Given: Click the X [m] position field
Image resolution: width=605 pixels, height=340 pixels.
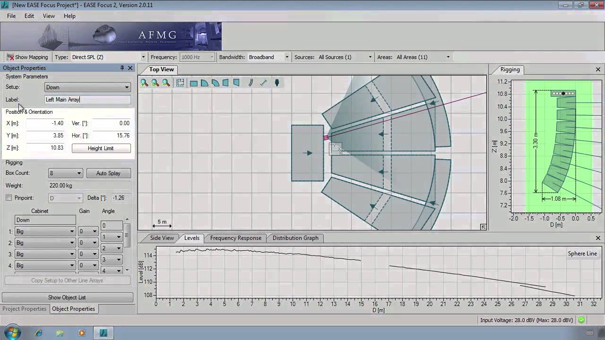Looking at the screenshot, I should pyautogui.click(x=45, y=123).
